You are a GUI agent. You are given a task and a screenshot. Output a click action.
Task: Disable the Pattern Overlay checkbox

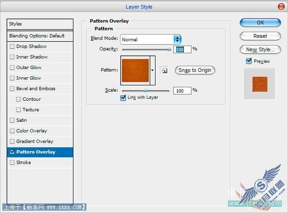point(12,152)
